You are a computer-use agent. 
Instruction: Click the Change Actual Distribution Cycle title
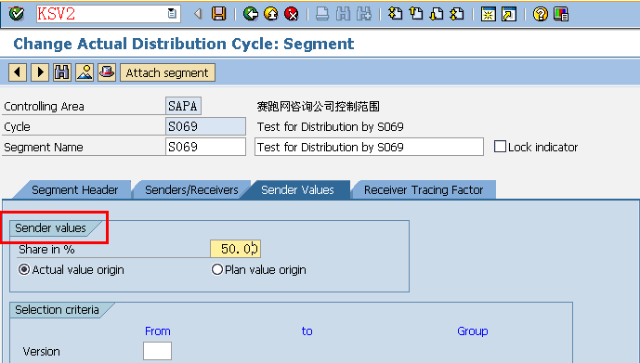point(184,44)
